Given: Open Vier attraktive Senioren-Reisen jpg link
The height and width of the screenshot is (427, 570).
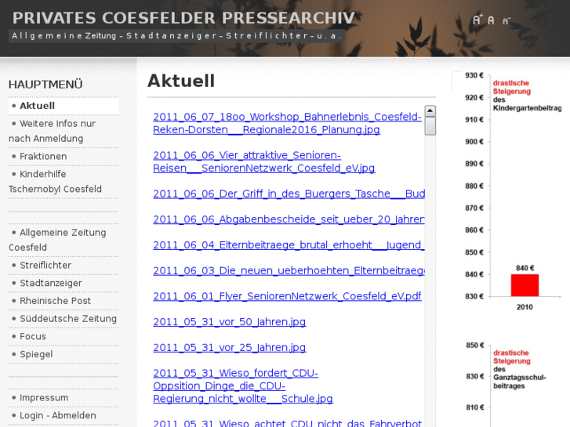Looking at the screenshot, I should coord(264,161).
